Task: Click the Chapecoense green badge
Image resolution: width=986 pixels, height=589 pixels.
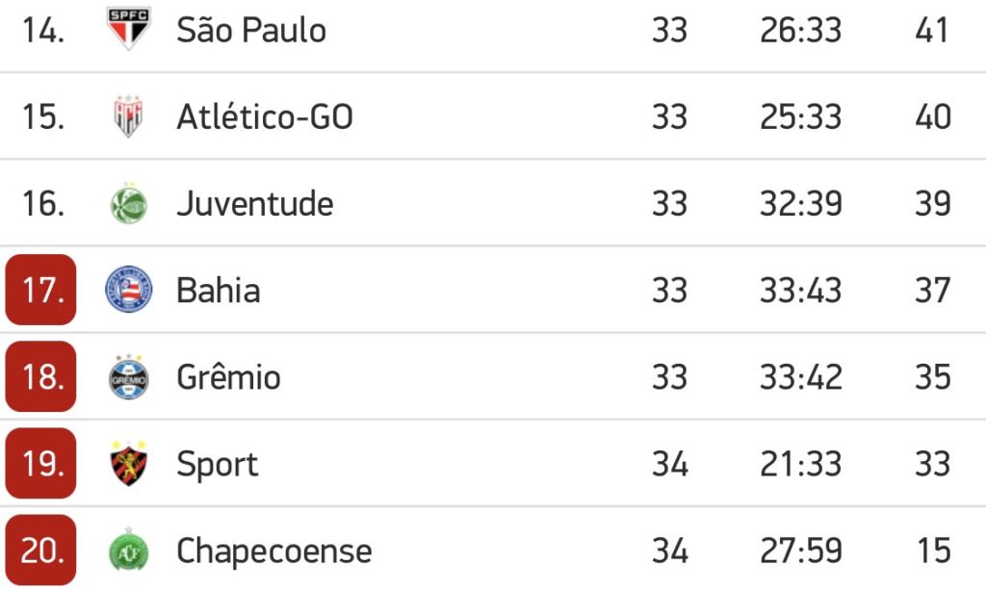Action: coord(128,551)
